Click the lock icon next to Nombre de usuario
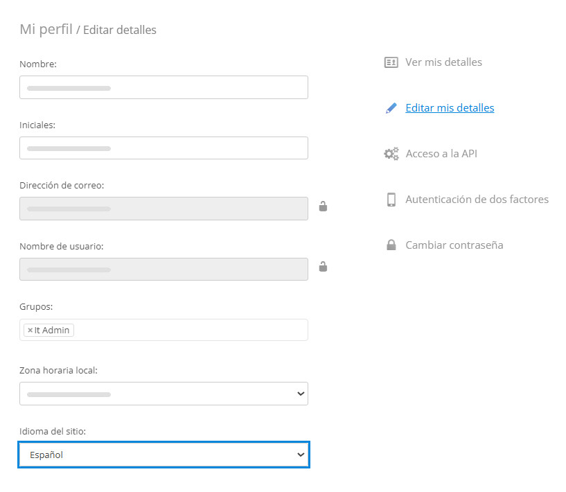 coord(323,267)
